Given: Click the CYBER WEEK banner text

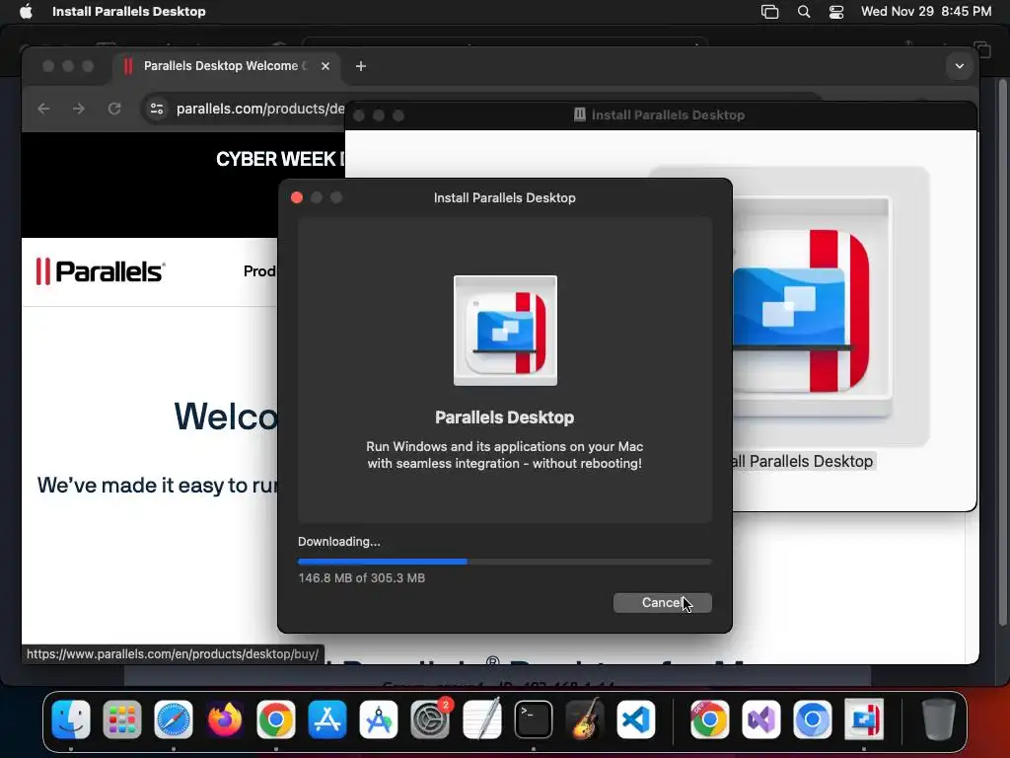Looking at the screenshot, I should (280, 159).
